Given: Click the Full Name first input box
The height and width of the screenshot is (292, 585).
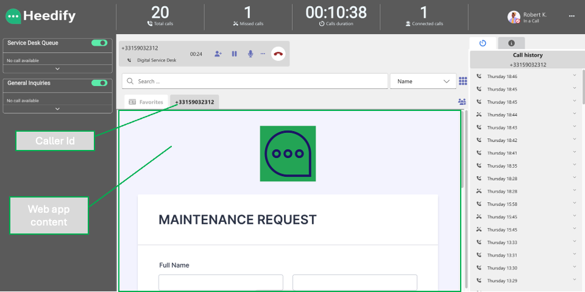Looking at the screenshot, I should pos(221,282).
